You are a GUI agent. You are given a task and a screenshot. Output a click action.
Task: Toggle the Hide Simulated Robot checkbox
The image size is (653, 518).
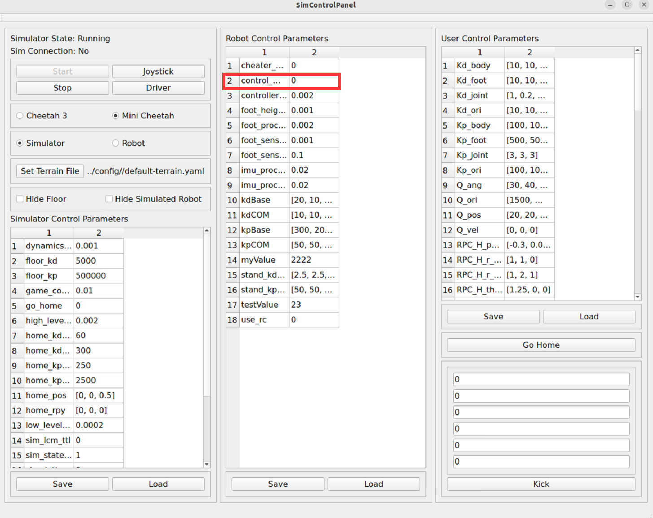[109, 199]
